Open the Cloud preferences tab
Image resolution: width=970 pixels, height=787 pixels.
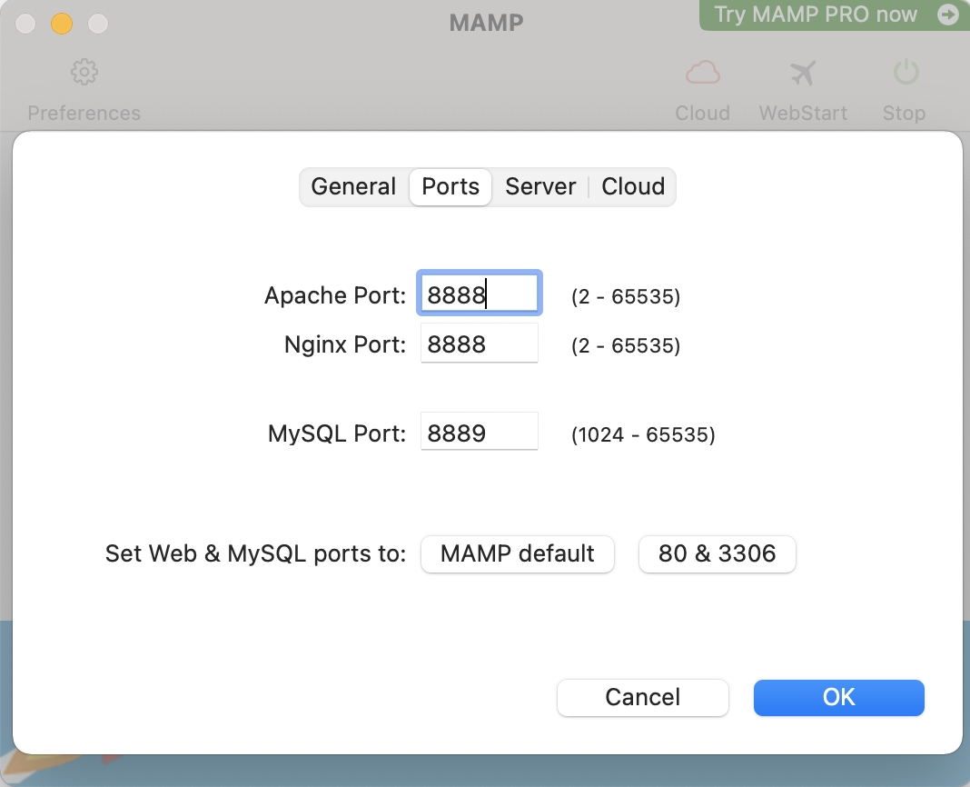[633, 186]
